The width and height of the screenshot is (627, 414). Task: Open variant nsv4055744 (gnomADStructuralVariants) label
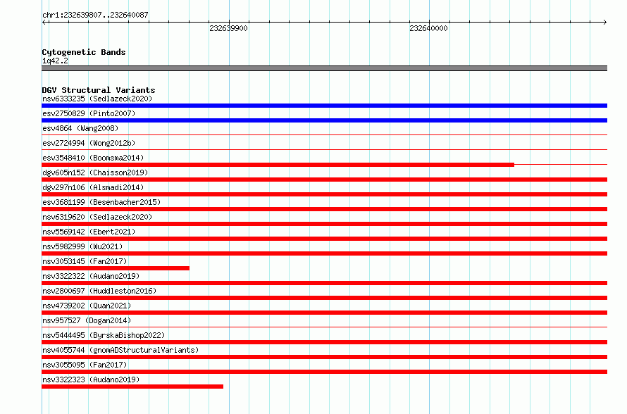pyautogui.click(x=120, y=350)
